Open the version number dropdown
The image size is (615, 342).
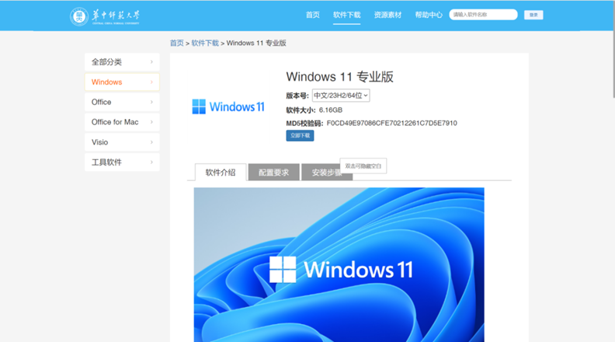341,96
